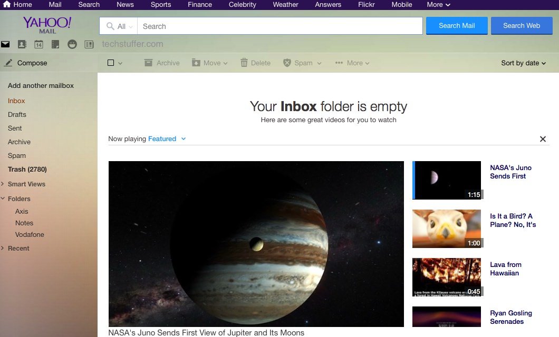The image size is (559, 337).
Task: Open the Sort by date dropdown
Action: click(523, 63)
